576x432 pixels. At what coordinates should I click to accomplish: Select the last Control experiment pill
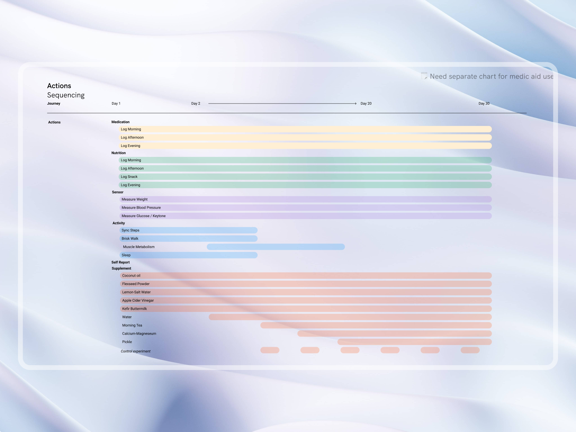(470, 350)
